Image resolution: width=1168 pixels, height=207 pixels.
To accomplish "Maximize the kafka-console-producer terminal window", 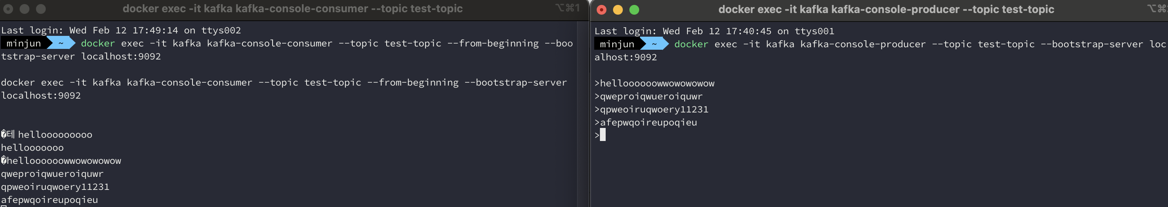I will 634,10.
